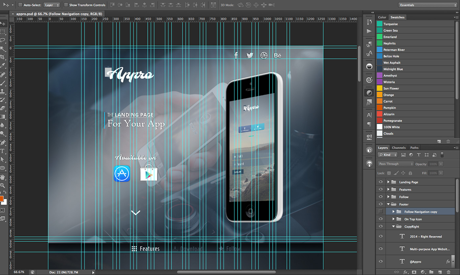This screenshot has height=275, width=460.
Task: Filter layers by type layers icon
Action: [x=419, y=155]
